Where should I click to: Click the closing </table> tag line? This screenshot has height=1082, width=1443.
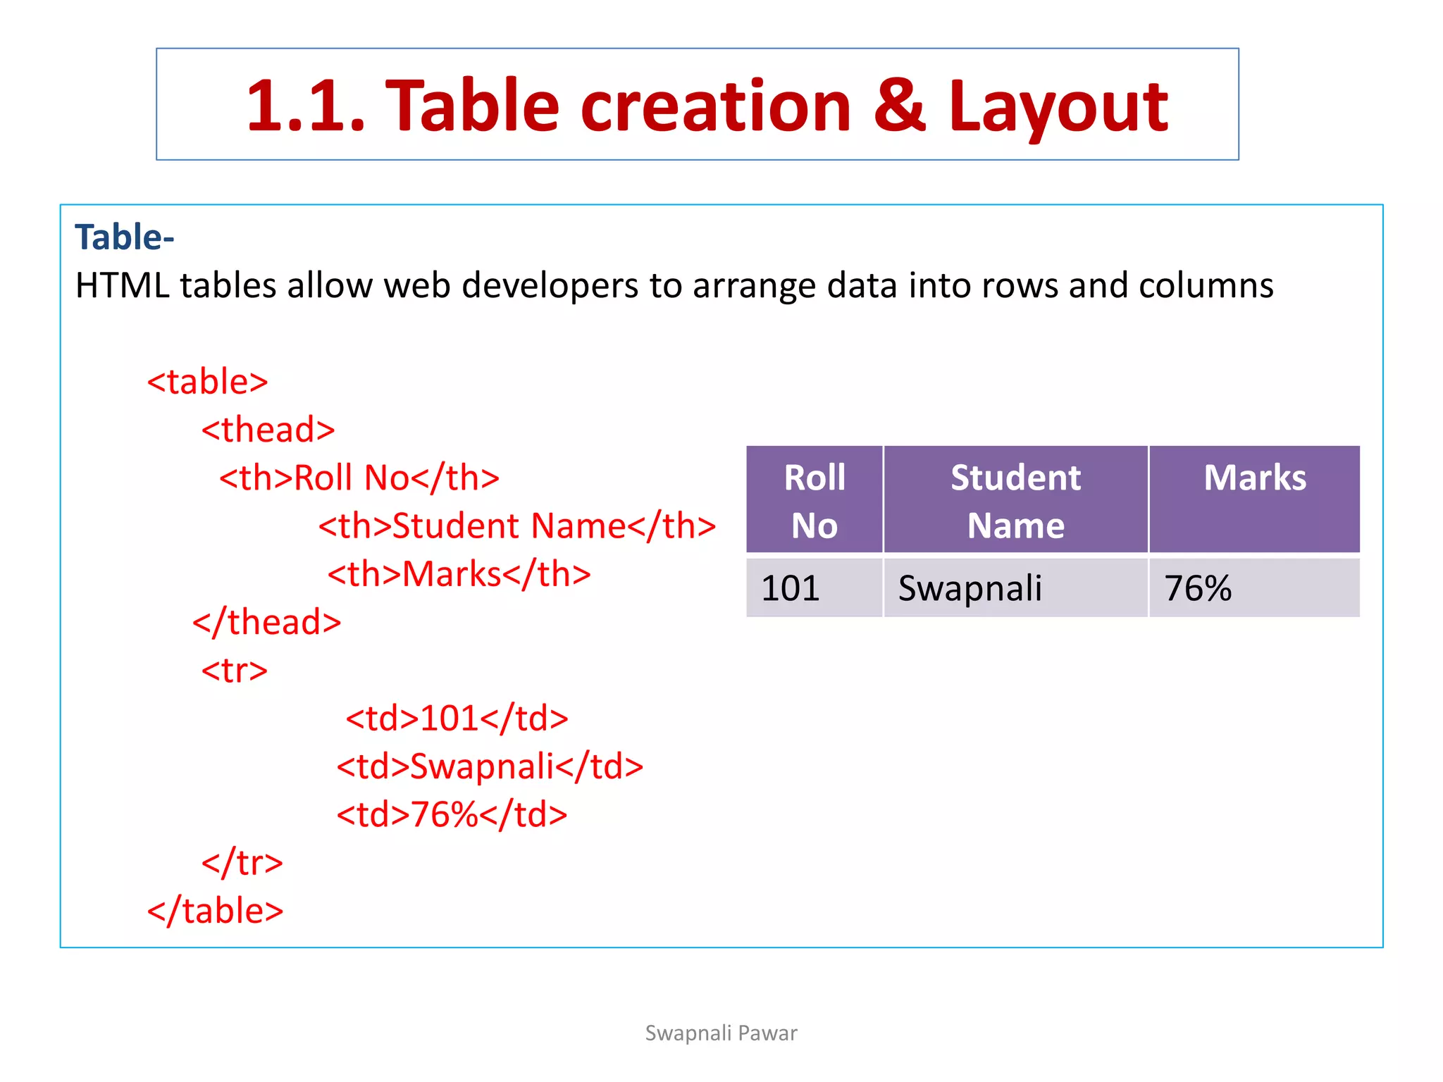click(215, 911)
